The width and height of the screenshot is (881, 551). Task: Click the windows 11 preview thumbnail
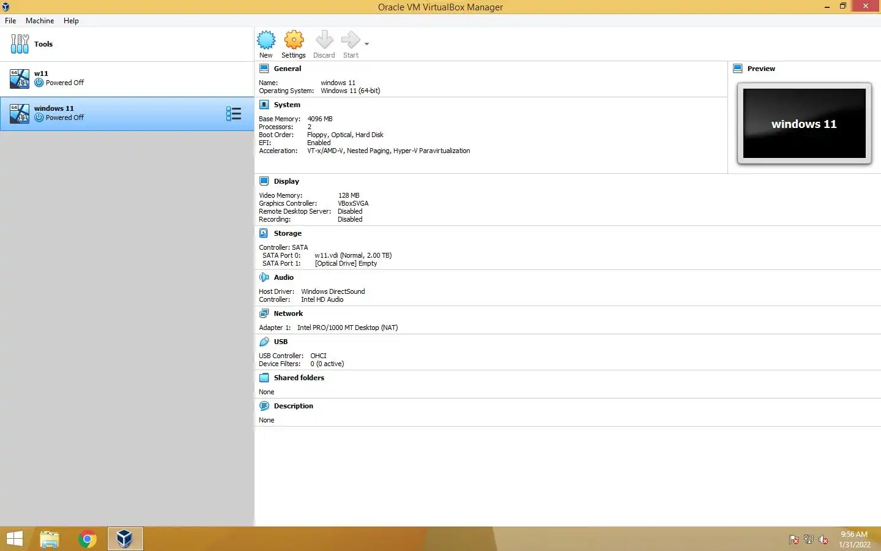(805, 124)
